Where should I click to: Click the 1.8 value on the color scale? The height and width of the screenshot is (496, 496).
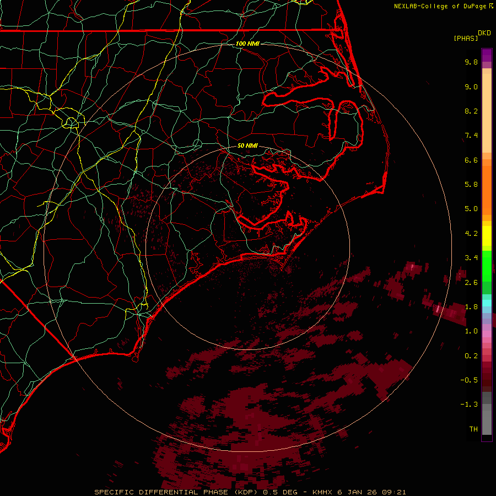471,307
